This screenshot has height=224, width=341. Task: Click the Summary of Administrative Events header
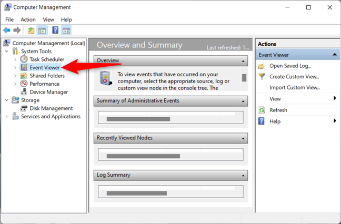(x=170, y=101)
